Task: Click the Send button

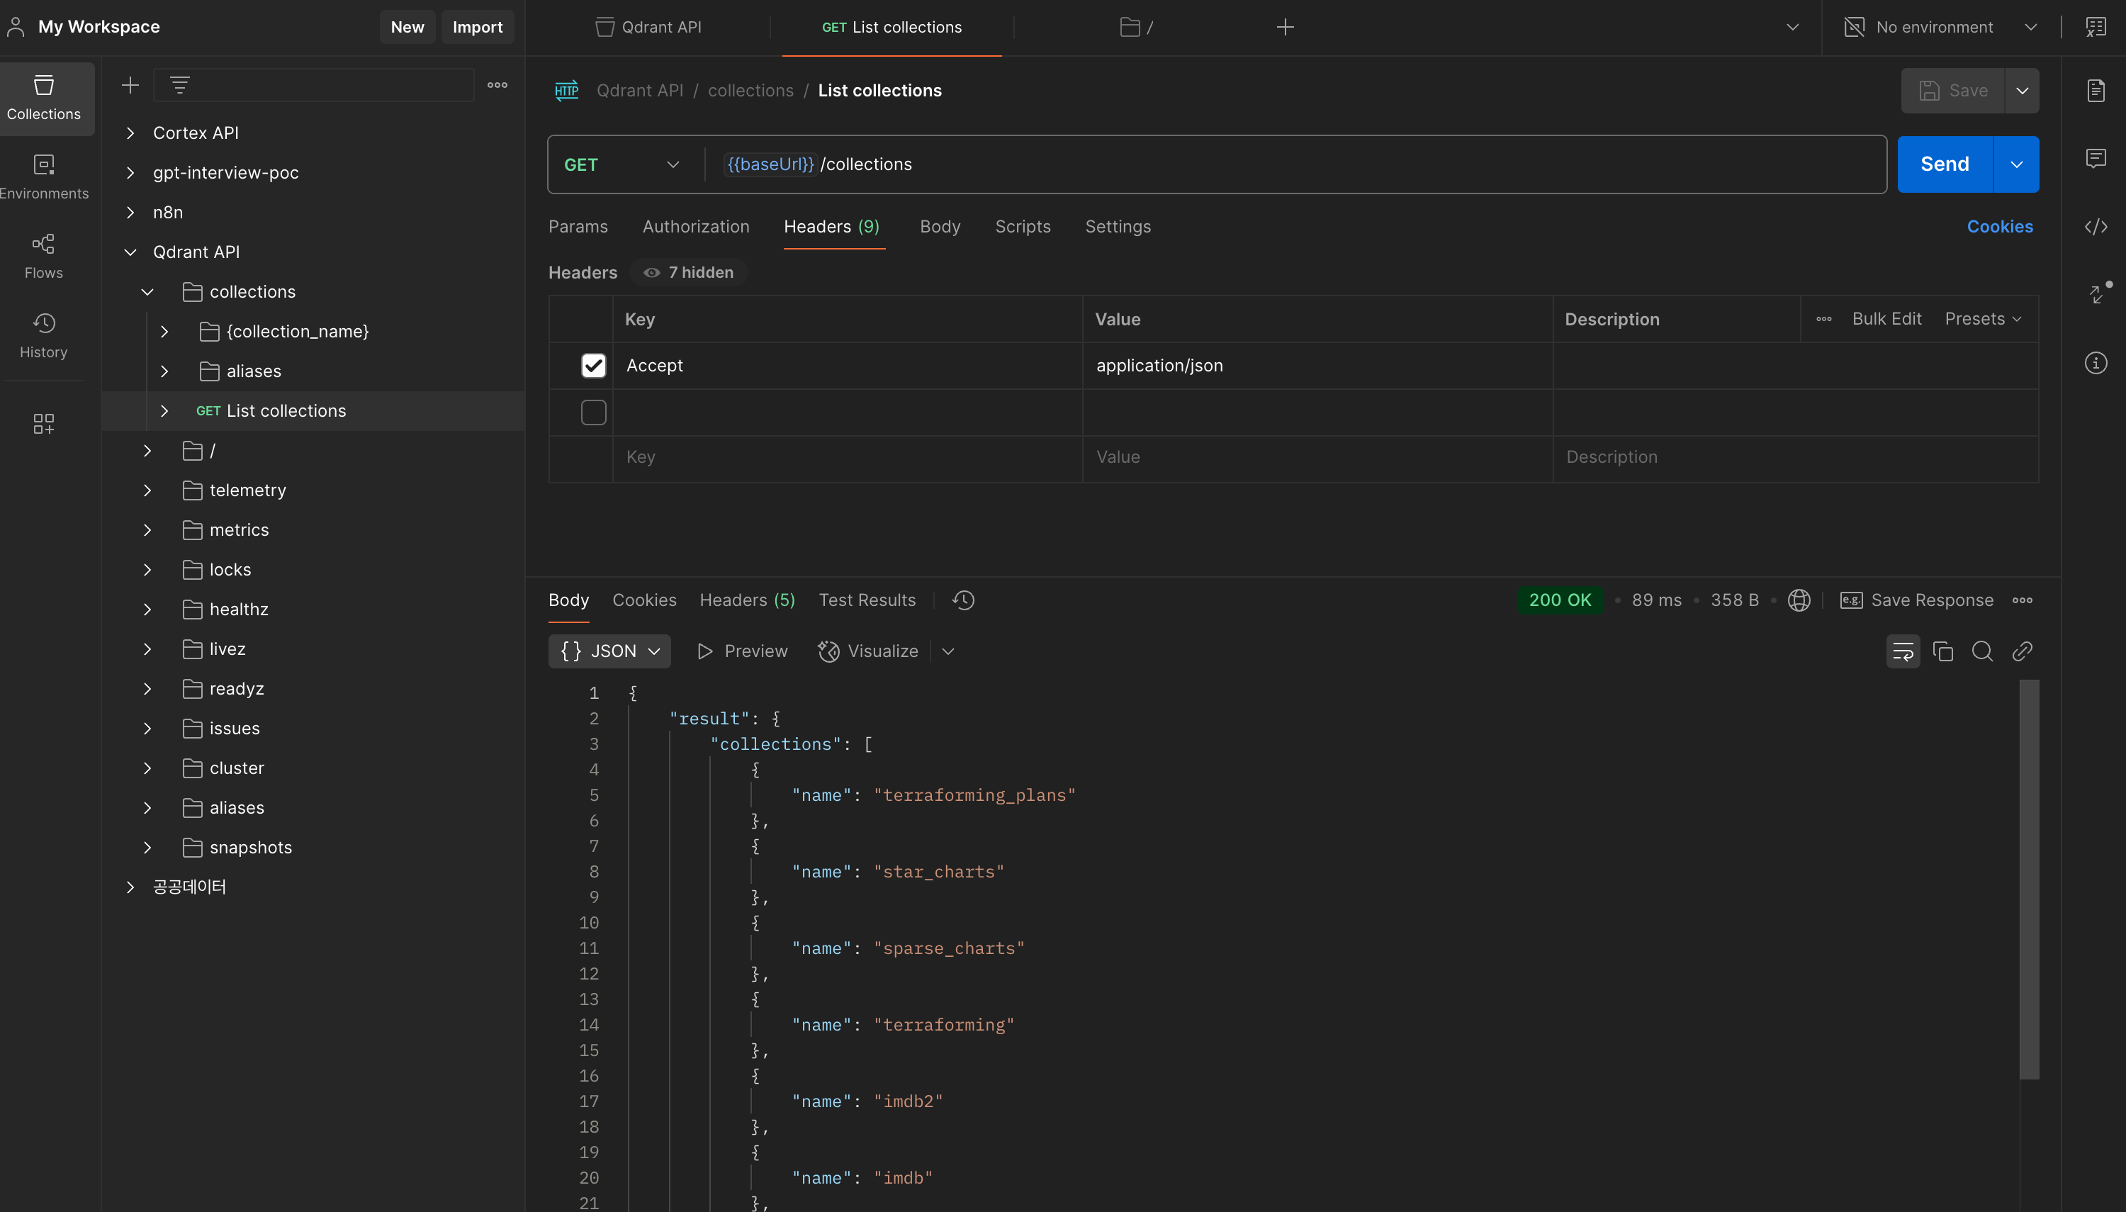Action: 1945,165
